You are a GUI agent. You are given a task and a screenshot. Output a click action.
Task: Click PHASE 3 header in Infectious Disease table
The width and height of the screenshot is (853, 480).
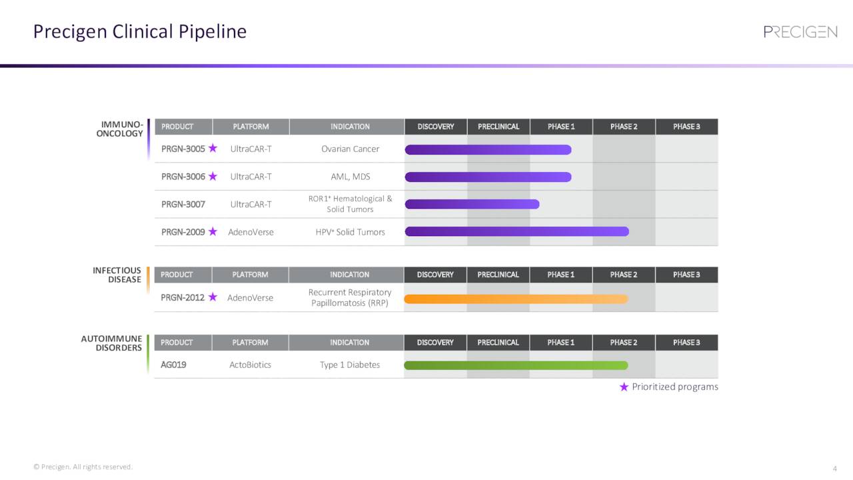[x=686, y=275]
